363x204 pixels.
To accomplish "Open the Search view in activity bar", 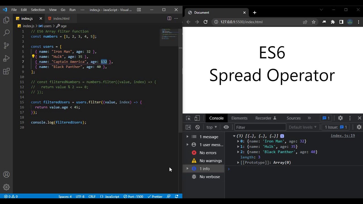I will (6, 33).
